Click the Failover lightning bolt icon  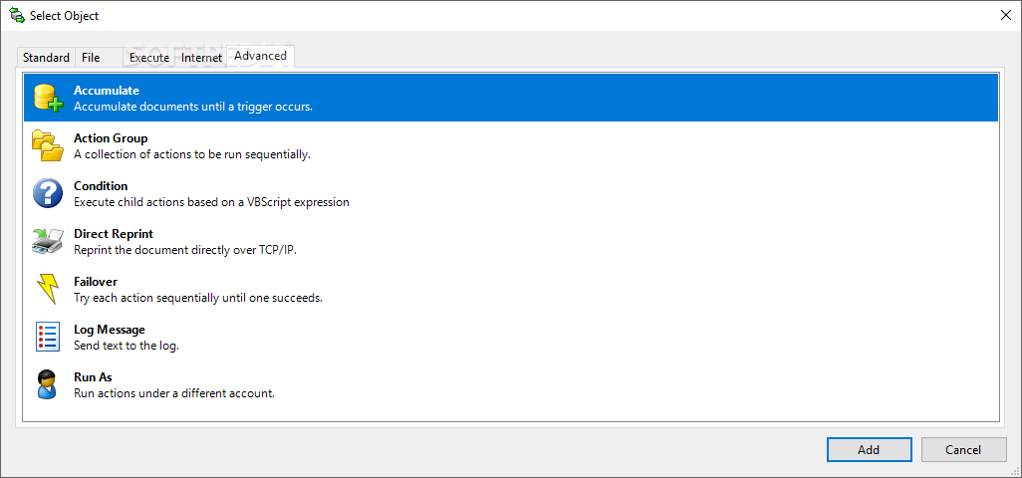tap(48, 289)
